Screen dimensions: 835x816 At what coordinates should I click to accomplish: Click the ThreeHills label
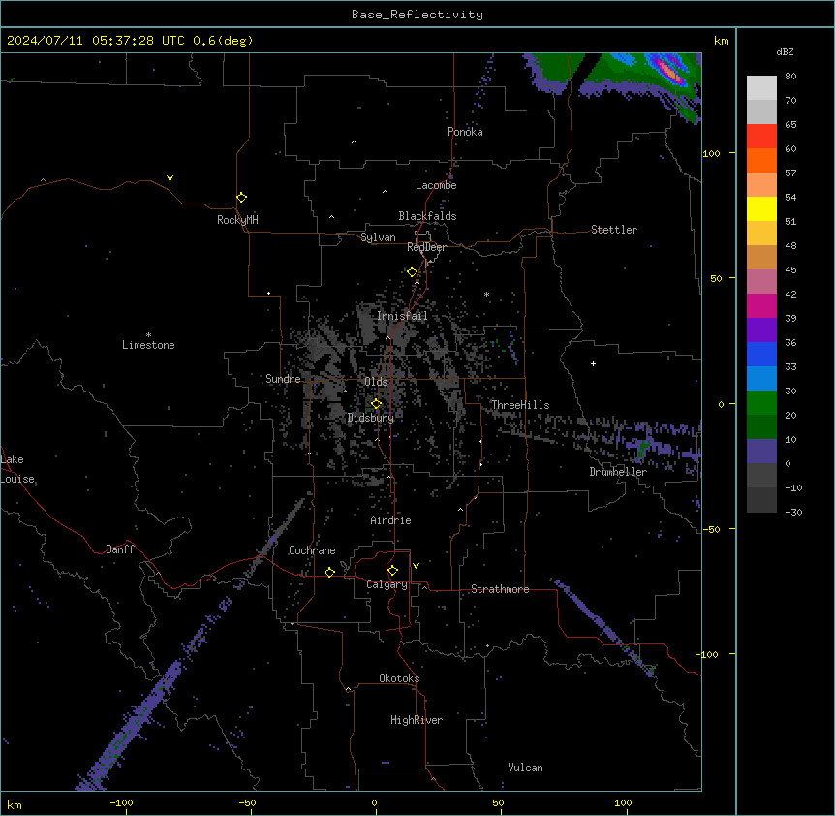[520, 405]
